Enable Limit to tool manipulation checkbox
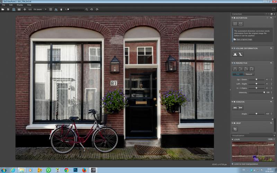The height and width of the screenshot is (173, 277). pos(232,164)
